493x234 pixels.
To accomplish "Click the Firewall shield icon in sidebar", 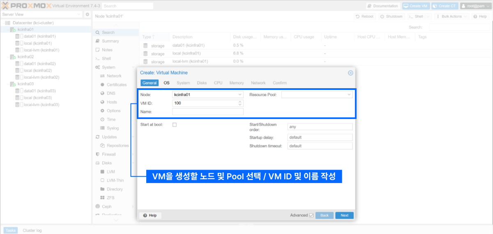I will (x=98, y=154).
